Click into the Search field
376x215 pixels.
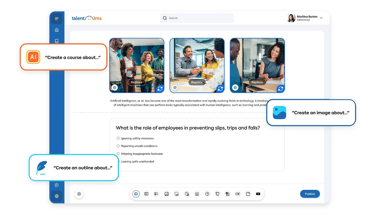tap(199, 18)
